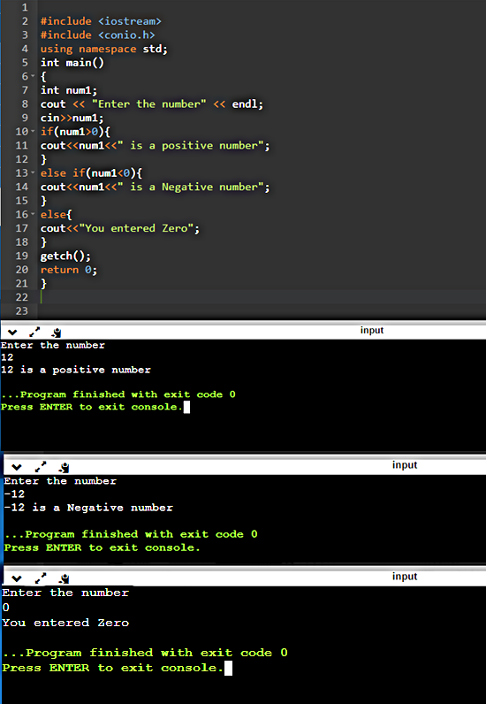The image size is (486, 704).
Task: Click line number 12 in the gutter
Action: coord(21,159)
